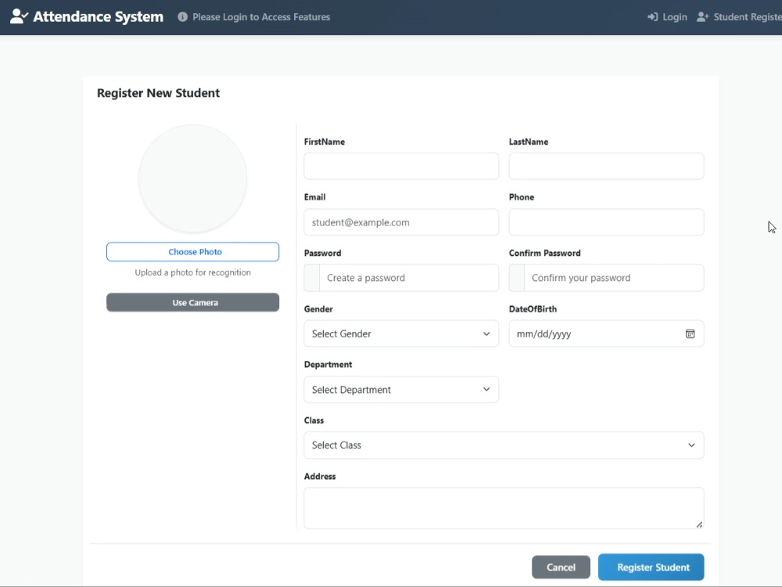Expand the Select Class dropdown

point(504,445)
